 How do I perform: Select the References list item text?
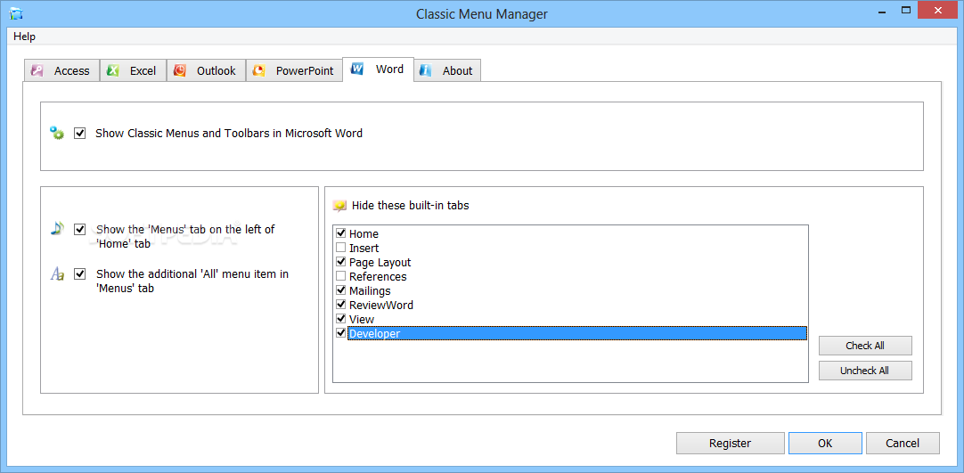pyautogui.click(x=378, y=276)
